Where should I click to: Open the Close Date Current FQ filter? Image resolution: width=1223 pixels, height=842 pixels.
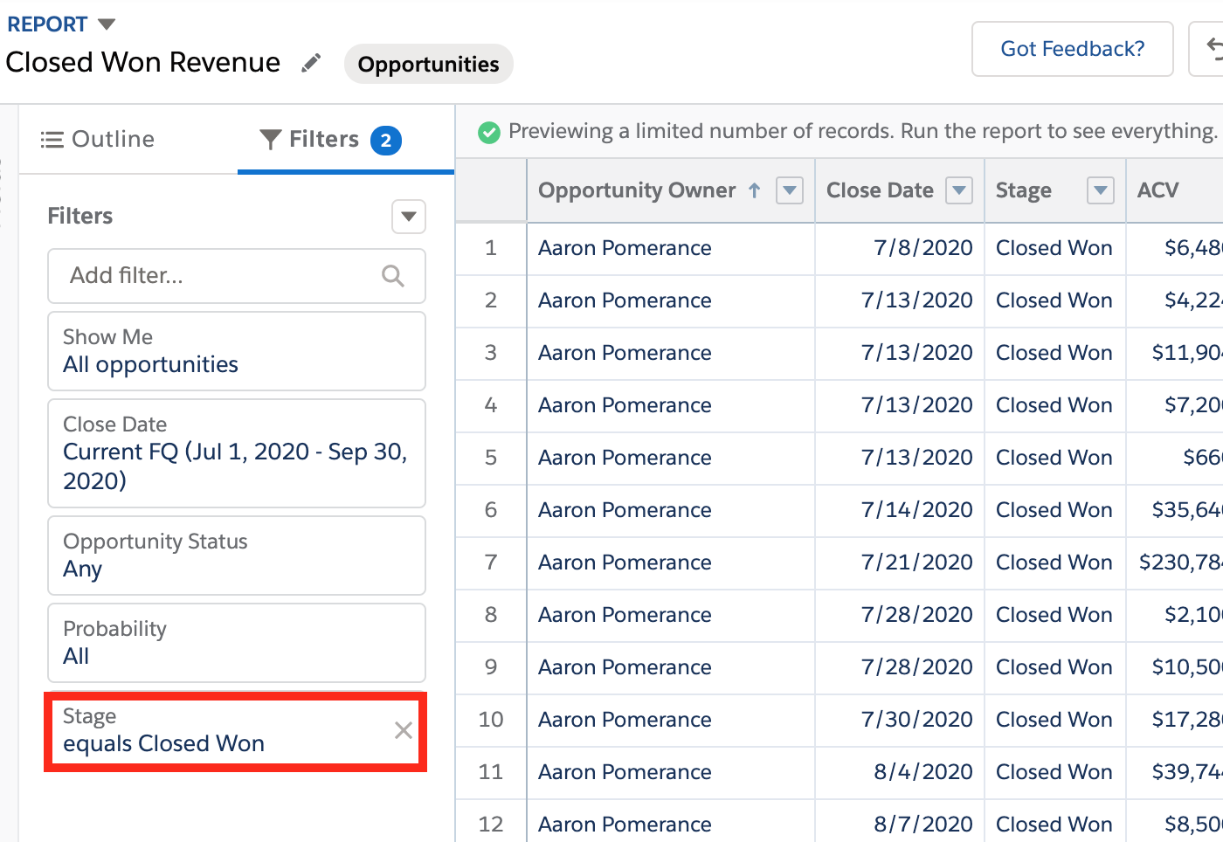(236, 452)
